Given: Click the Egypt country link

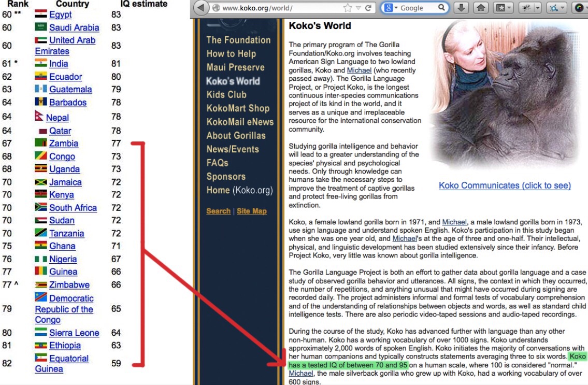Looking at the screenshot, I should (61, 15).
